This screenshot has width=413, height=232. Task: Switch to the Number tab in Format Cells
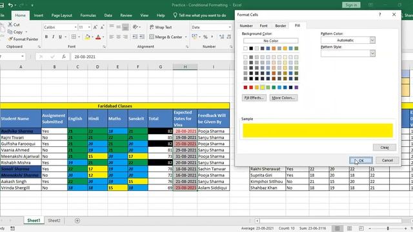247,26
